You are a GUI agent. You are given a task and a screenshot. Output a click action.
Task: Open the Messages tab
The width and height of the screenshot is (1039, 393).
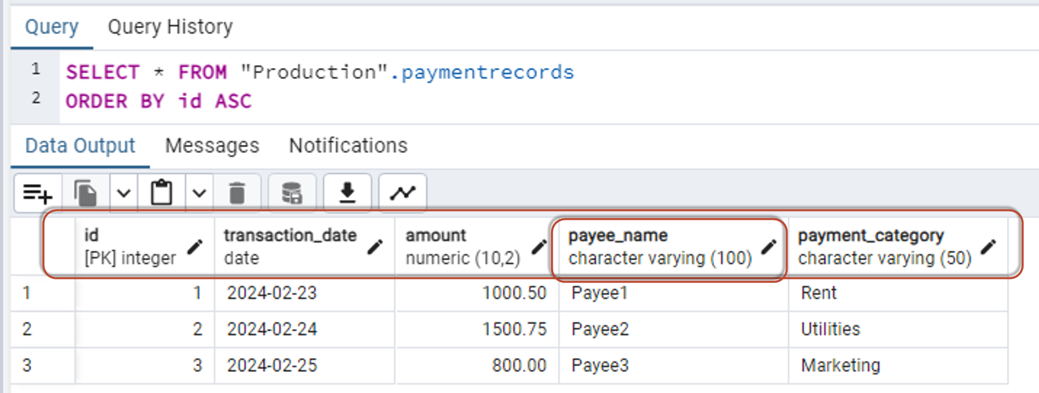pos(212,146)
